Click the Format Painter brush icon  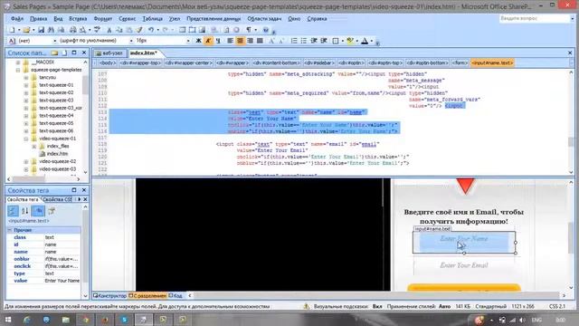pos(139,30)
